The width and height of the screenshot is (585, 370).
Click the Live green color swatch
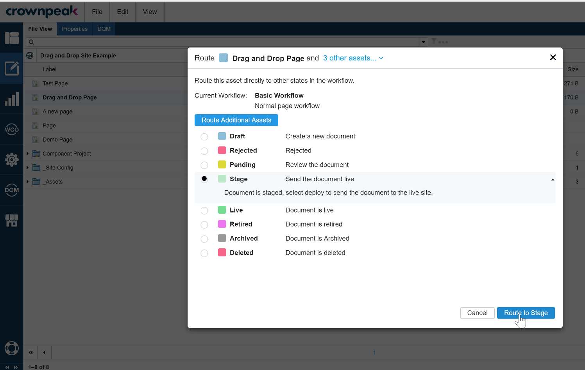pos(222,210)
